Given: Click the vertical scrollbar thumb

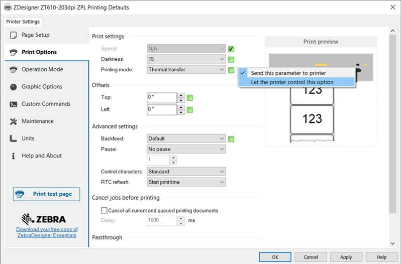Looking at the screenshot, I should click(x=392, y=124).
